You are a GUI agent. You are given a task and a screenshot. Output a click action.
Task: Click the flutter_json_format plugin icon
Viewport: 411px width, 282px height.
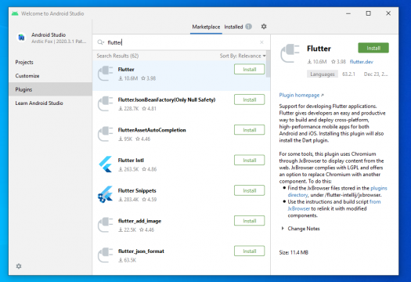click(x=105, y=255)
